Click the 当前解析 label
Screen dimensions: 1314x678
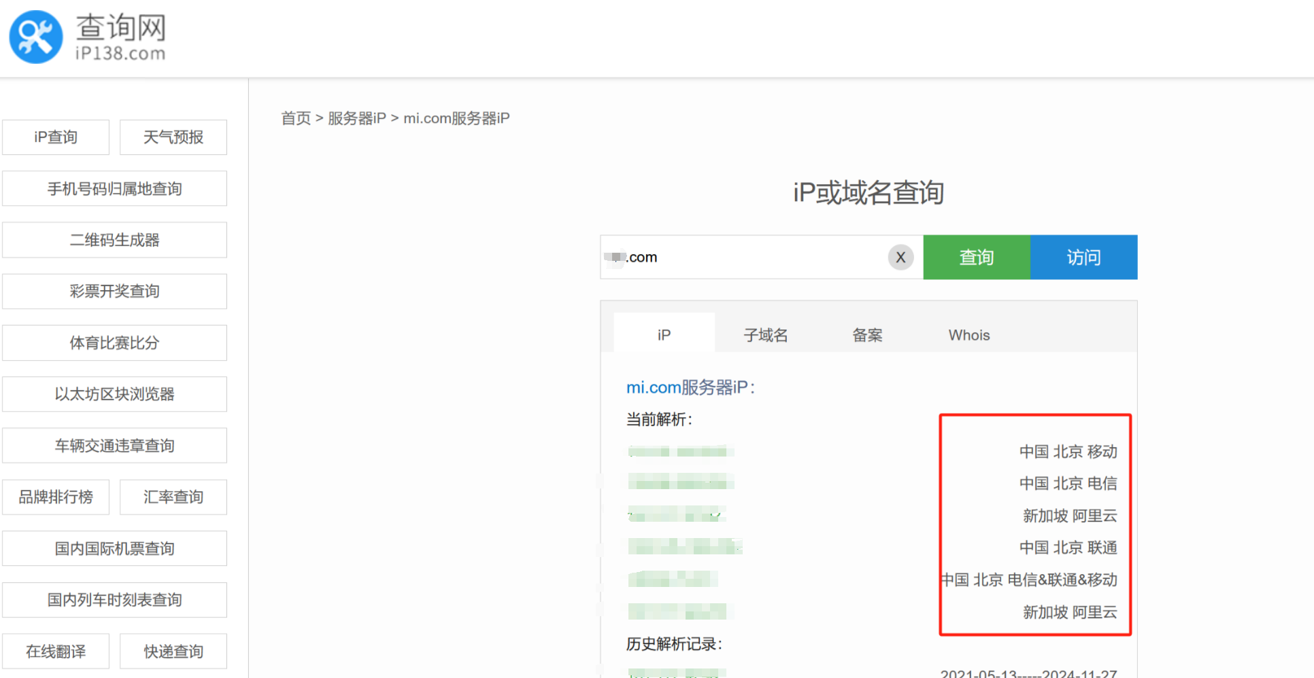(x=659, y=420)
